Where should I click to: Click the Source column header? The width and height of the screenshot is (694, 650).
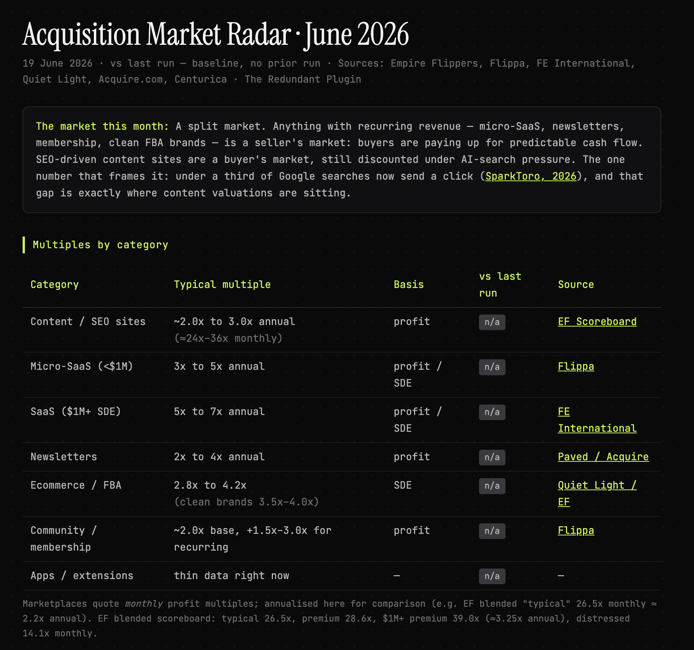[x=576, y=284]
